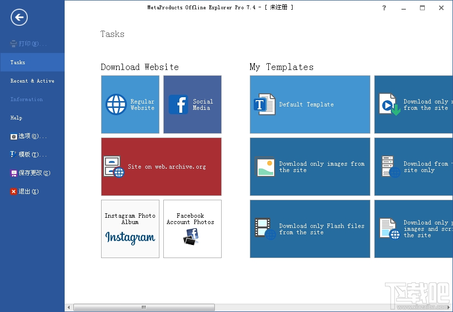Click the horizontal scrollbar at the bottom
This screenshot has height=312, width=453.
click(x=143, y=307)
